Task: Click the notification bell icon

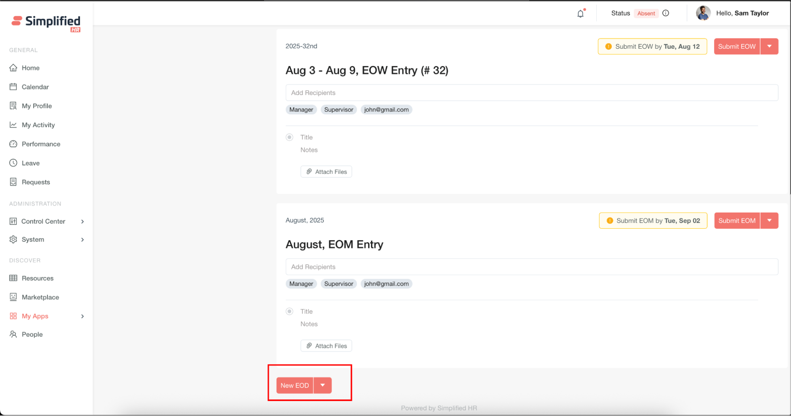Action: click(x=580, y=14)
